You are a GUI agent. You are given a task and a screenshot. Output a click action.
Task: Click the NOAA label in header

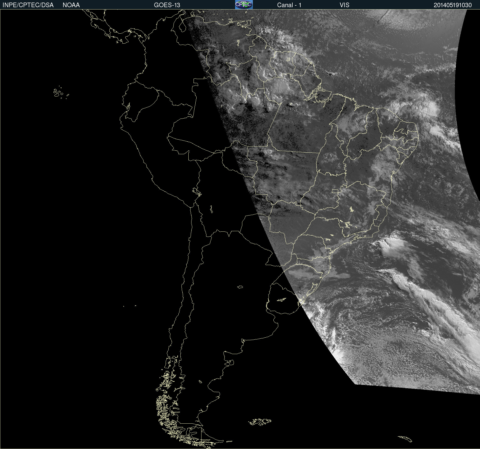(x=71, y=5)
